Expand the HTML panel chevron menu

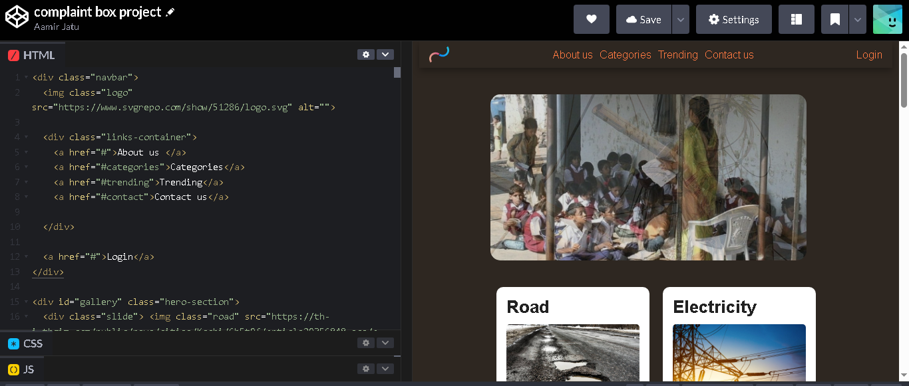[385, 54]
